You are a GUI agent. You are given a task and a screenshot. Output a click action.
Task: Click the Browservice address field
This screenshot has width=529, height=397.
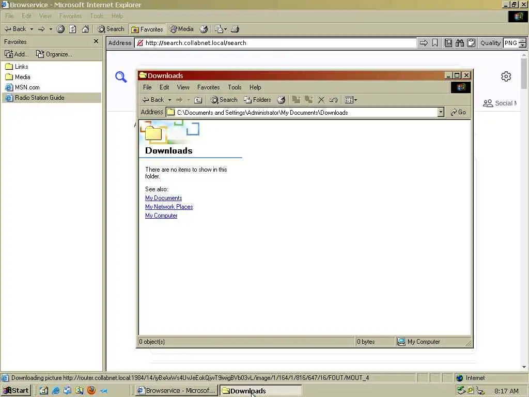275,43
